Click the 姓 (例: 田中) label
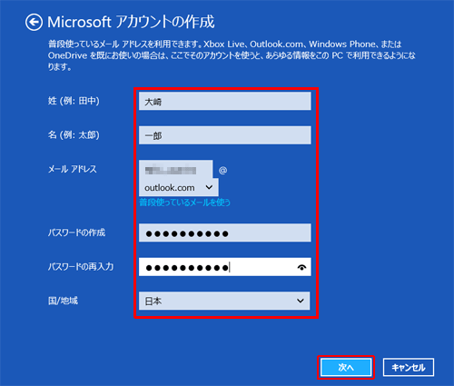Viewport: 454px width, 386px height. 74,101
